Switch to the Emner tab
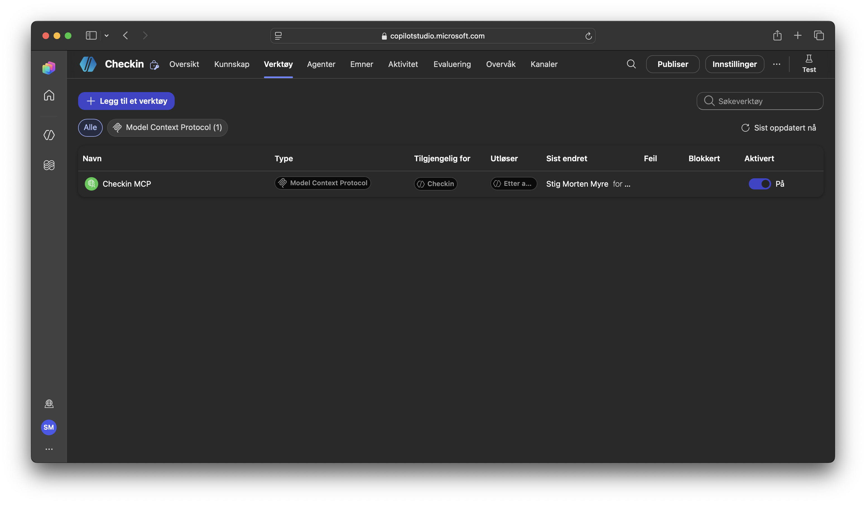866x505 pixels. pos(362,64)
